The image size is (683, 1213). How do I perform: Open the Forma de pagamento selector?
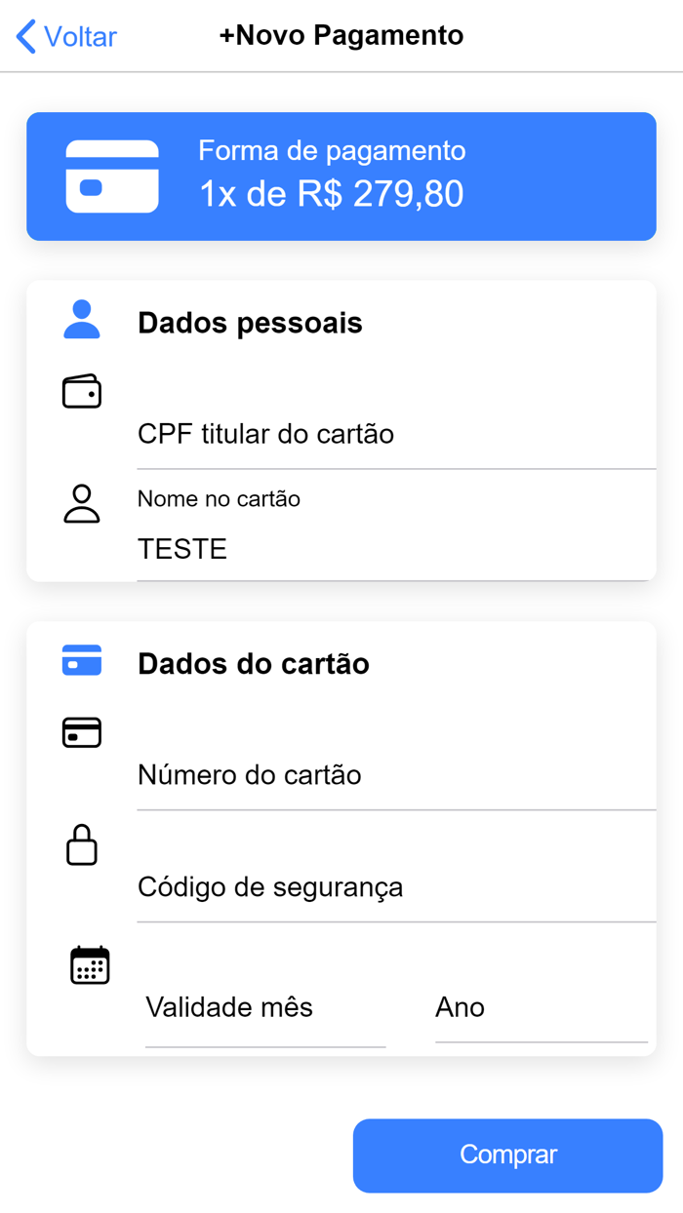[332, 151]
